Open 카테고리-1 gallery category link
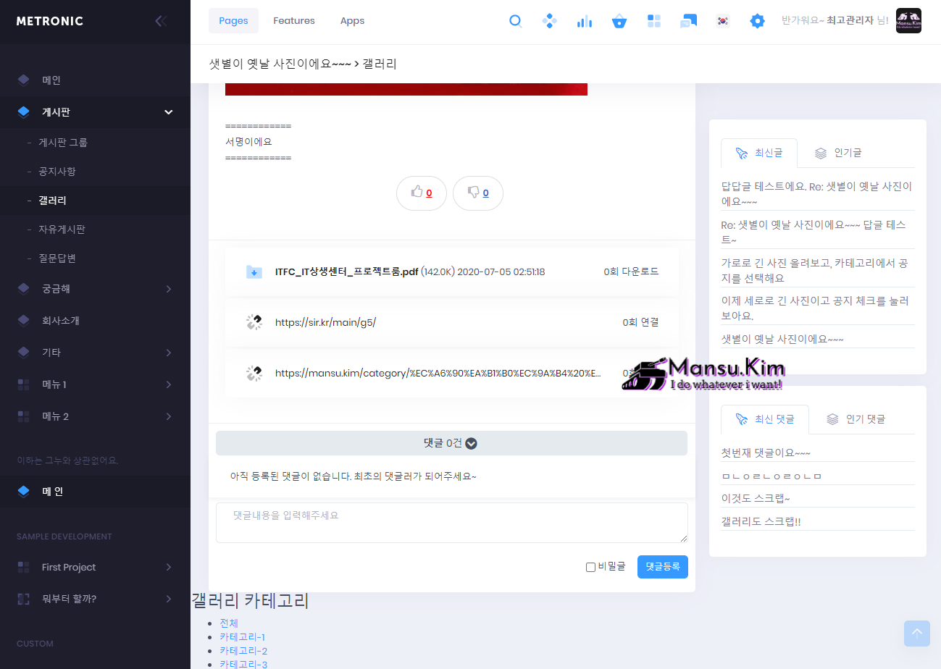 tap(243, 637)
